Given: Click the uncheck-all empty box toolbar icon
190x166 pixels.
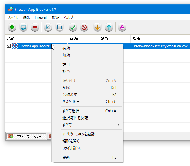Looking at the screenshot, I should click(60, 27).
